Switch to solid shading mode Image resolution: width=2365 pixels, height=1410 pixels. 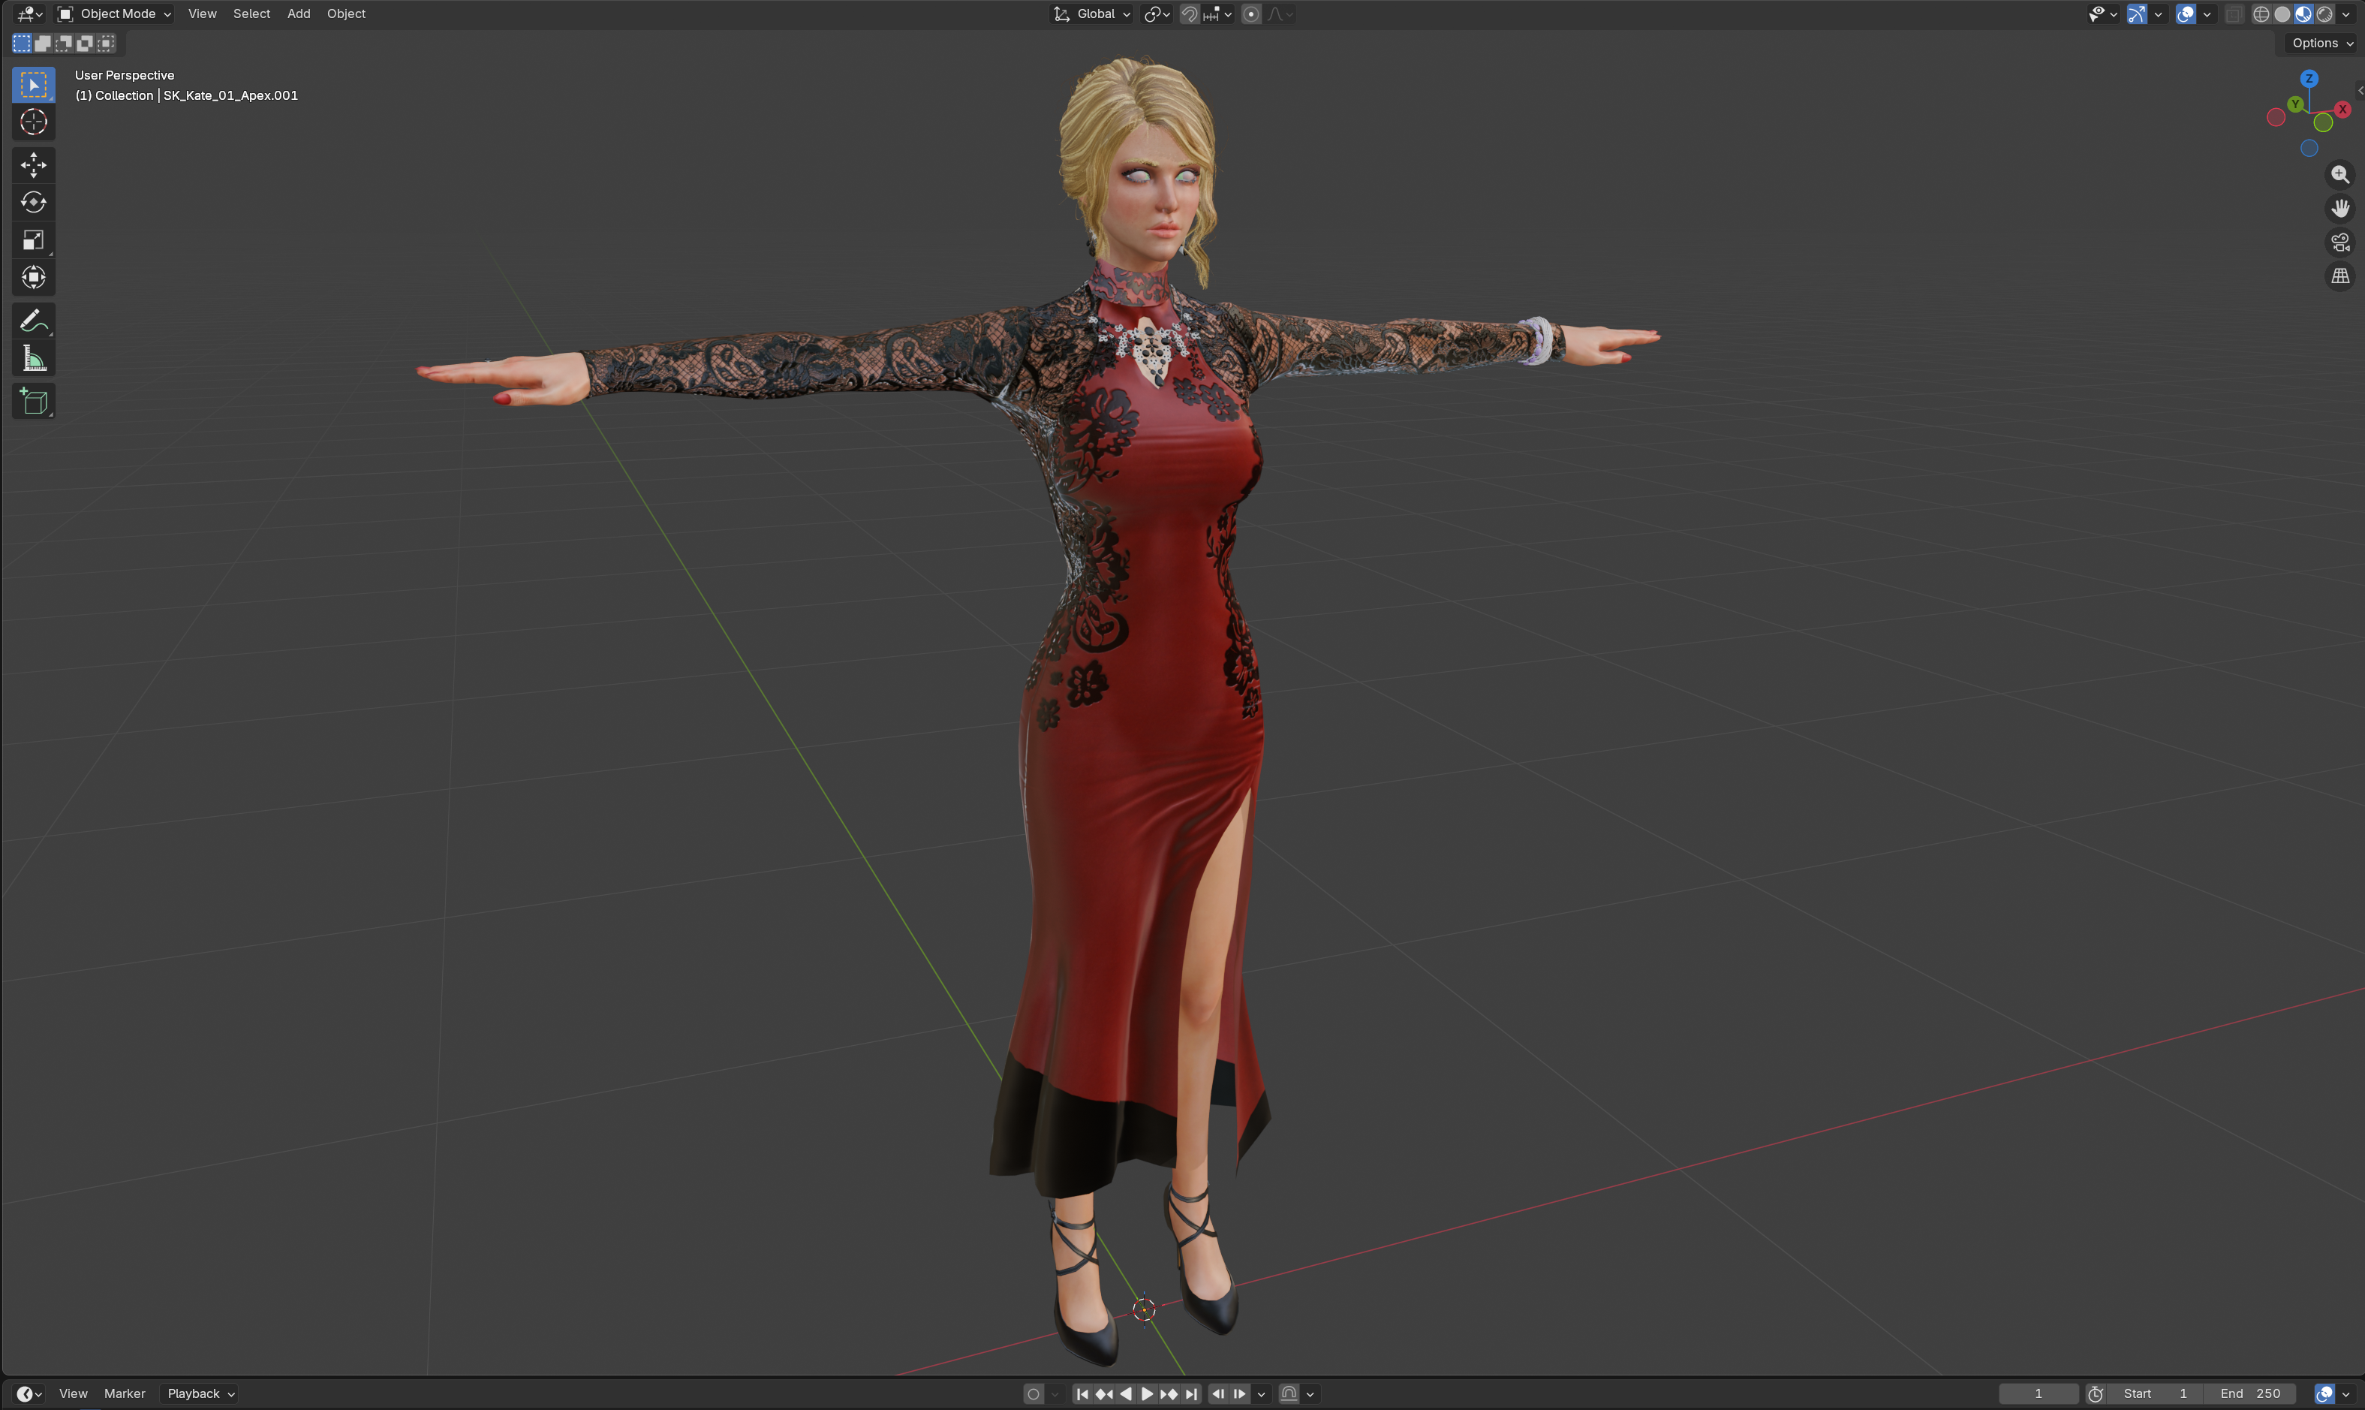[x=2282, y=14]
